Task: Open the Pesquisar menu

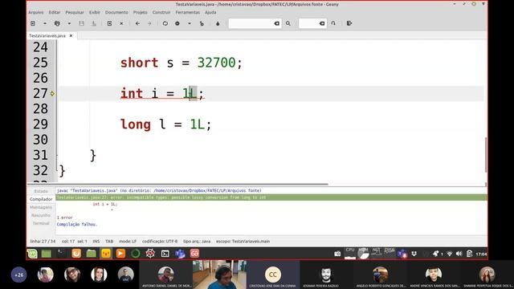Action: (x=75, y=13)
